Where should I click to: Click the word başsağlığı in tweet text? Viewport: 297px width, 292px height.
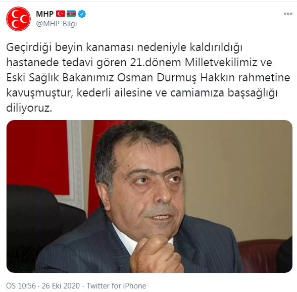coord(253,93)
